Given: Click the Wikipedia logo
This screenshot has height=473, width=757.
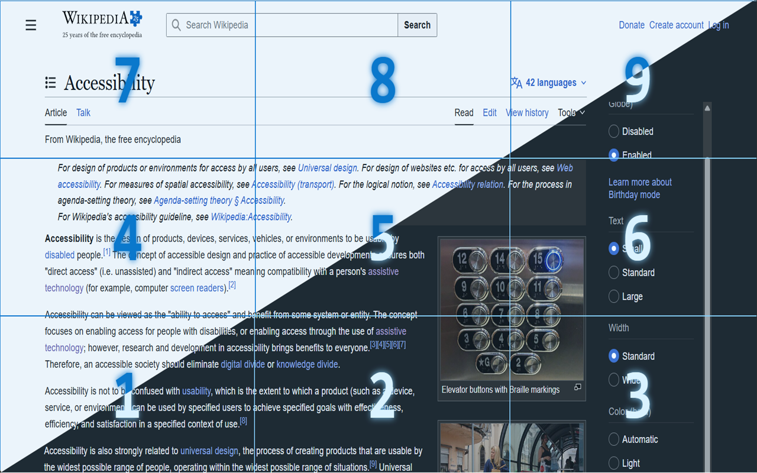Looking at the screenshot, I should point(102,24).
